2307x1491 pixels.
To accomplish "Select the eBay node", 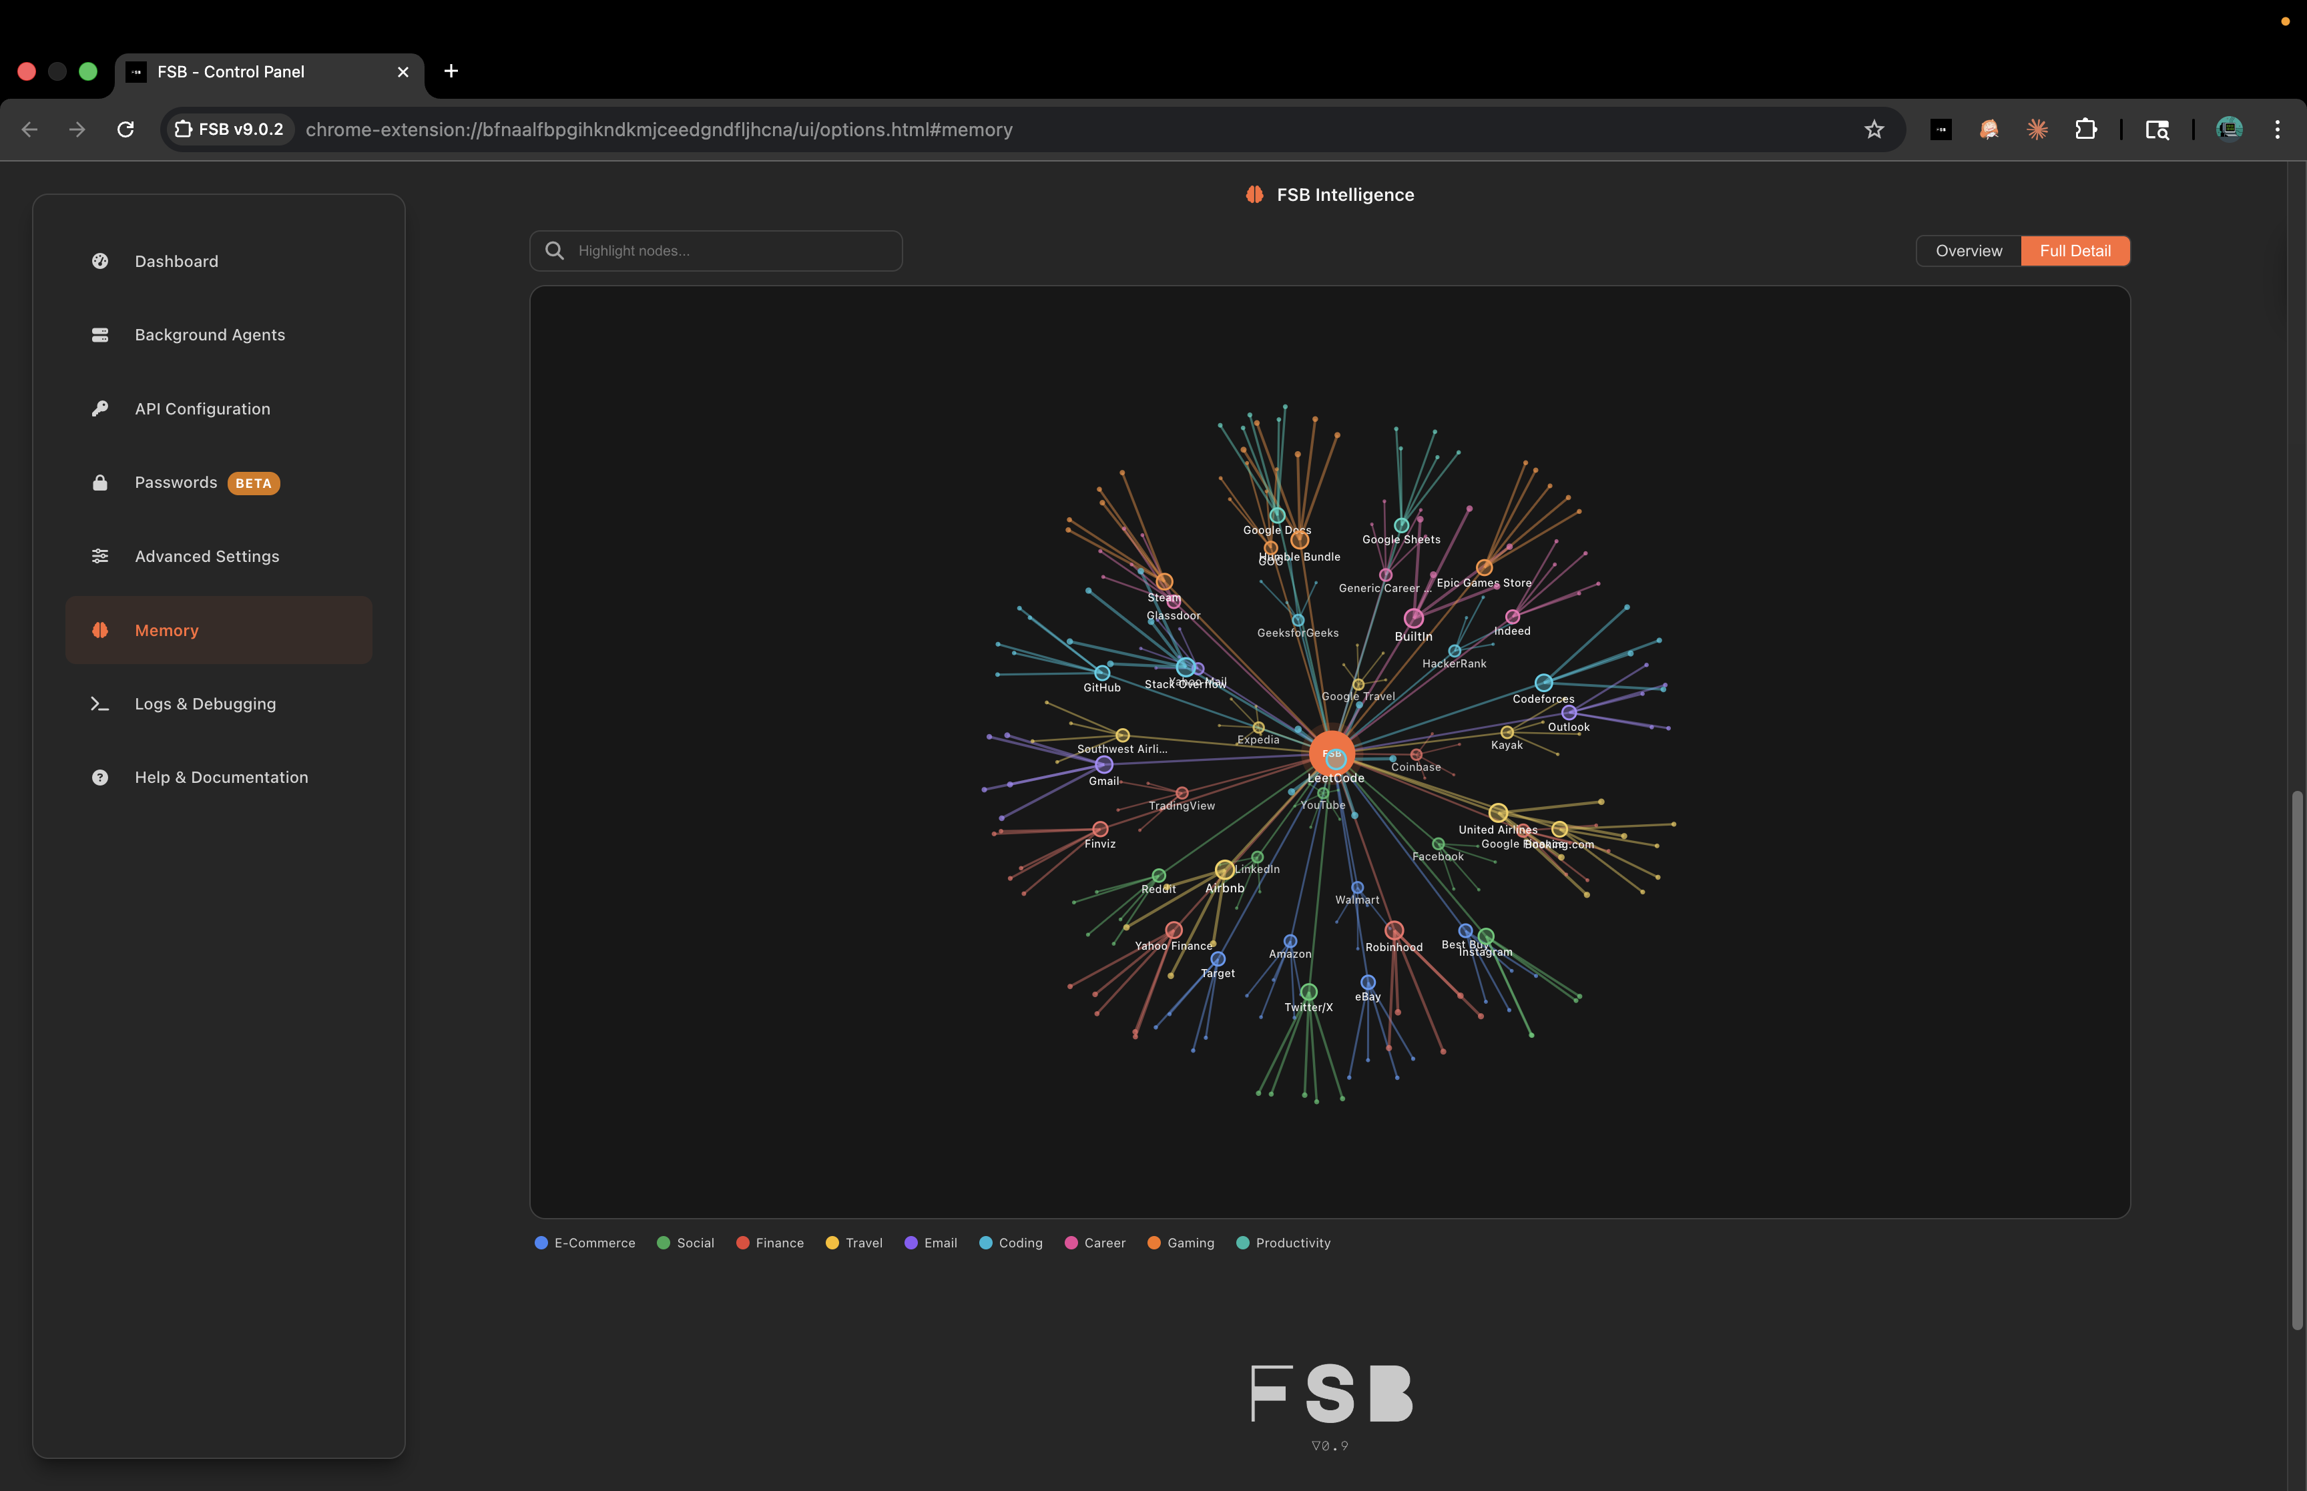I will [1368, 982].
